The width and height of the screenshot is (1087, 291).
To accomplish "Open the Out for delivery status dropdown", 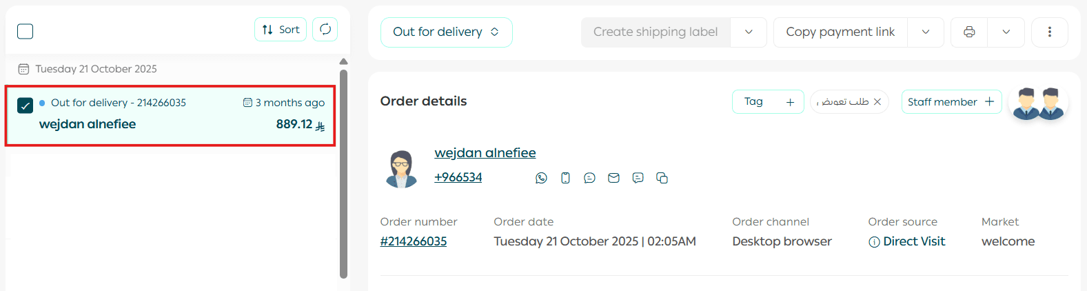I will [x=446, y=32].
